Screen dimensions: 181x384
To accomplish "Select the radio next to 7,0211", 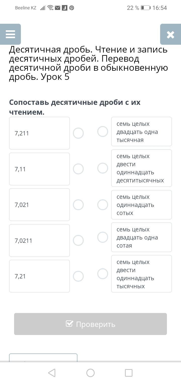I will [78, 241].
